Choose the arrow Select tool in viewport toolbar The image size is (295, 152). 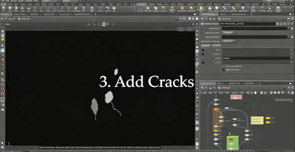pos(2,46)
